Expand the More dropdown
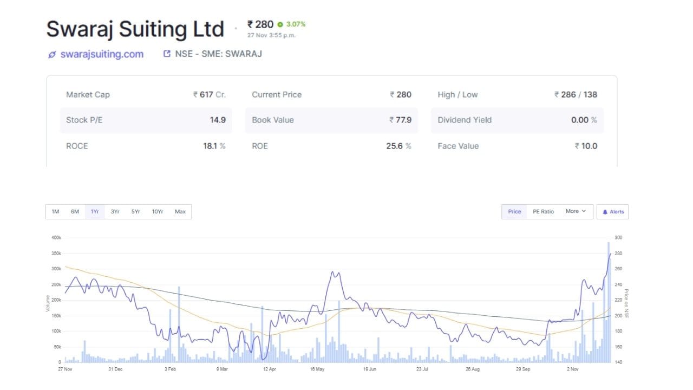Viewport: 693px width, 390px height. coord(575,211)
